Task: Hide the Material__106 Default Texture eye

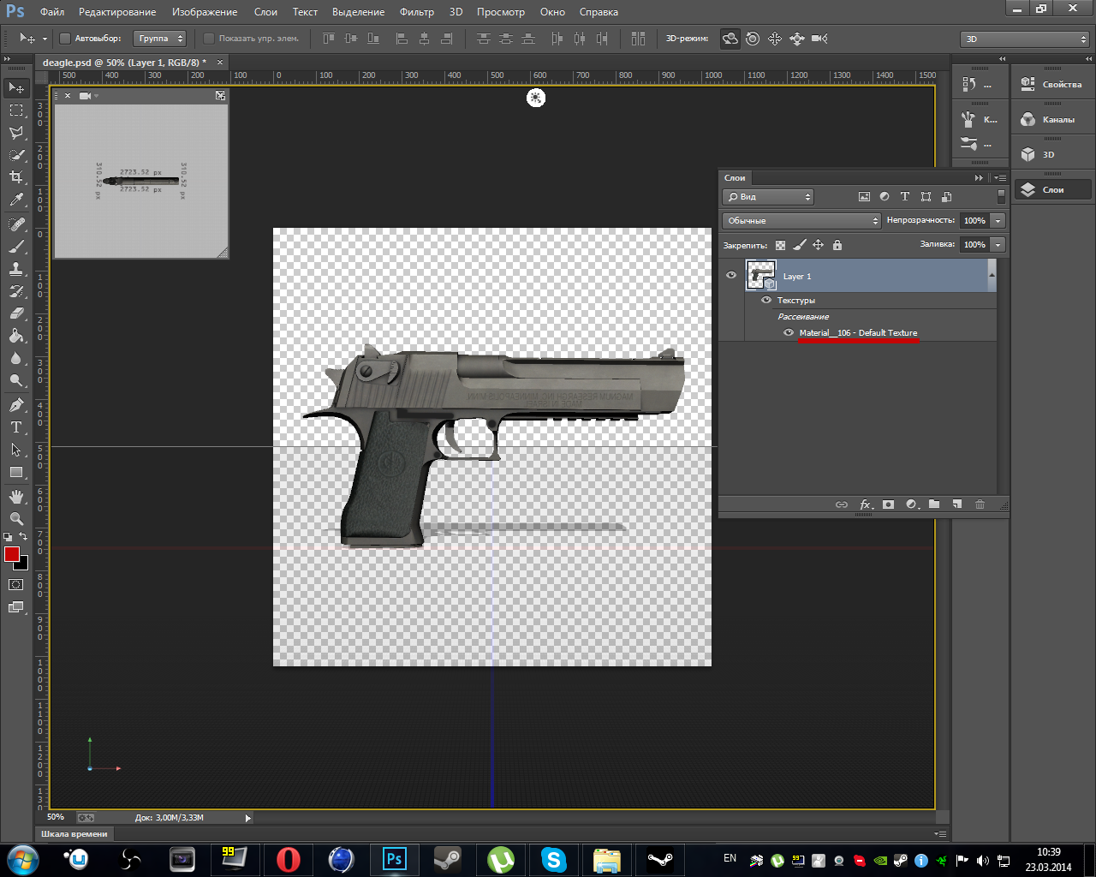Action: (789, 333)
